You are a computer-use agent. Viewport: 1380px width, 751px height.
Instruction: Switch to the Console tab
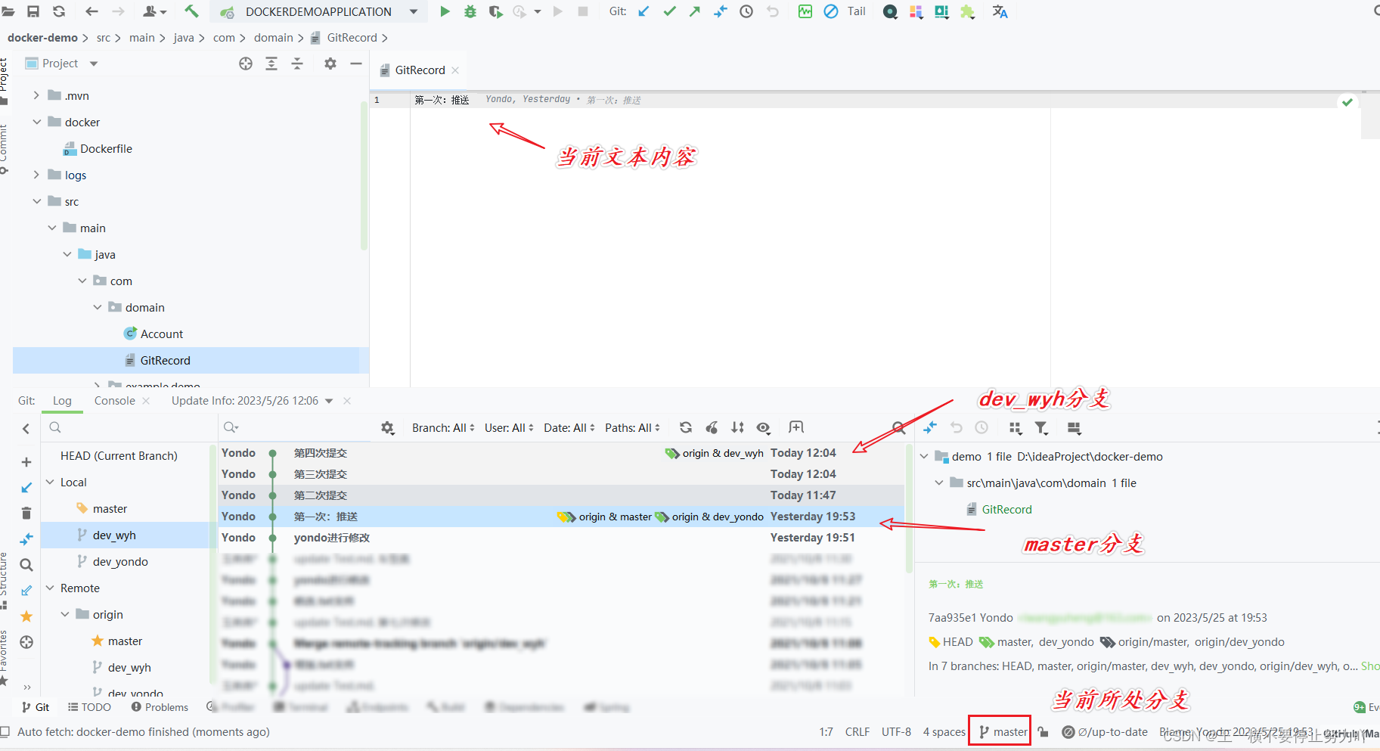(x=115, y=401)
